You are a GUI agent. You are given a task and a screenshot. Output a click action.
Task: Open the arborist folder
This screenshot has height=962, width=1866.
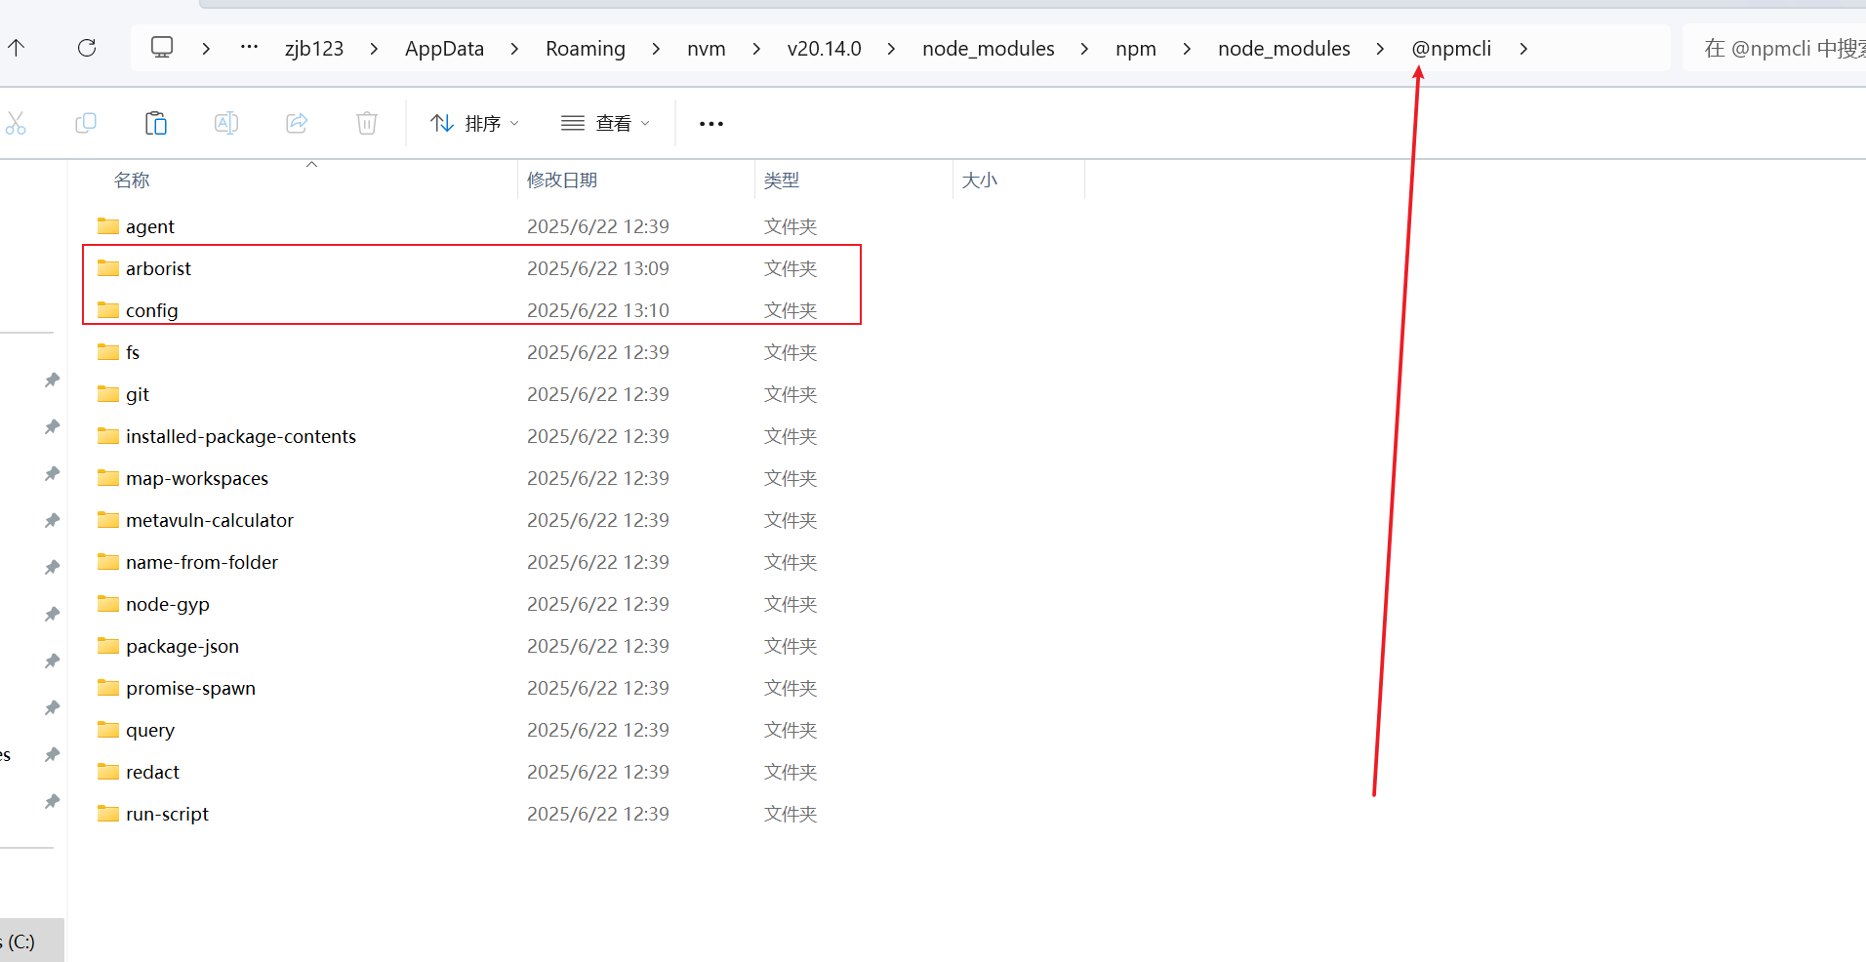[159, 267]
